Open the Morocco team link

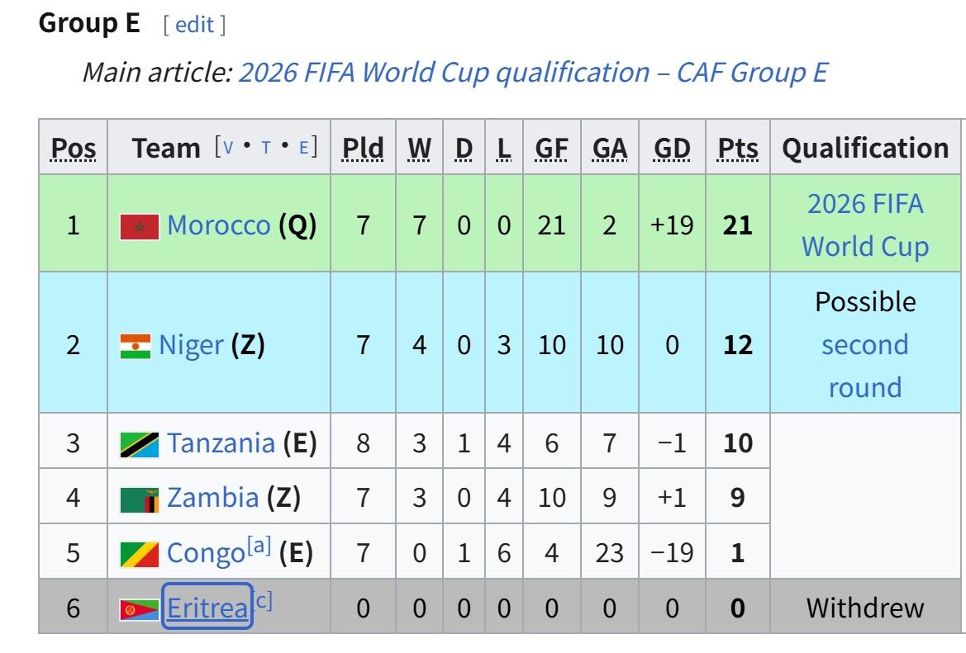pyautogui.click(x=218, y=225)
